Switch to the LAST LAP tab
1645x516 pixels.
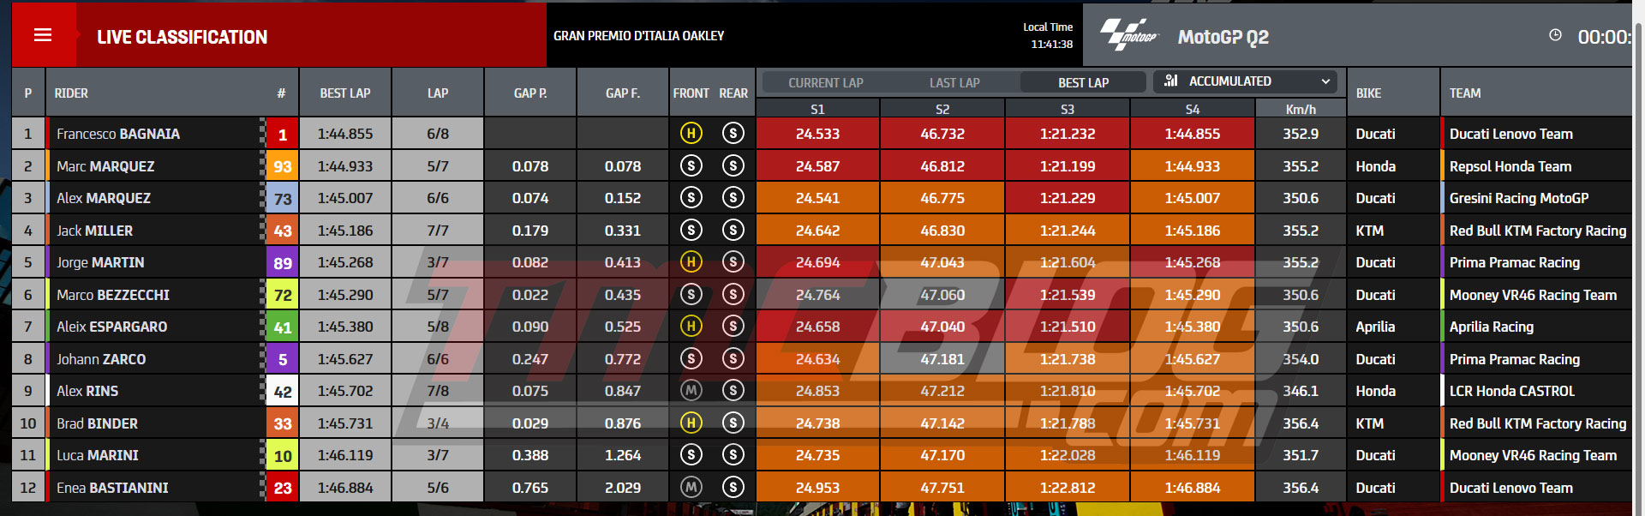tap(954, 82)
